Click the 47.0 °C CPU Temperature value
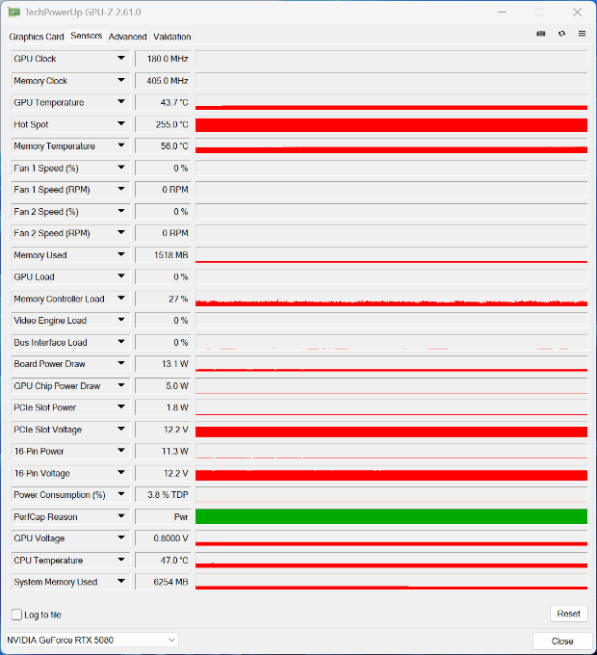 [x=163, y=561]
